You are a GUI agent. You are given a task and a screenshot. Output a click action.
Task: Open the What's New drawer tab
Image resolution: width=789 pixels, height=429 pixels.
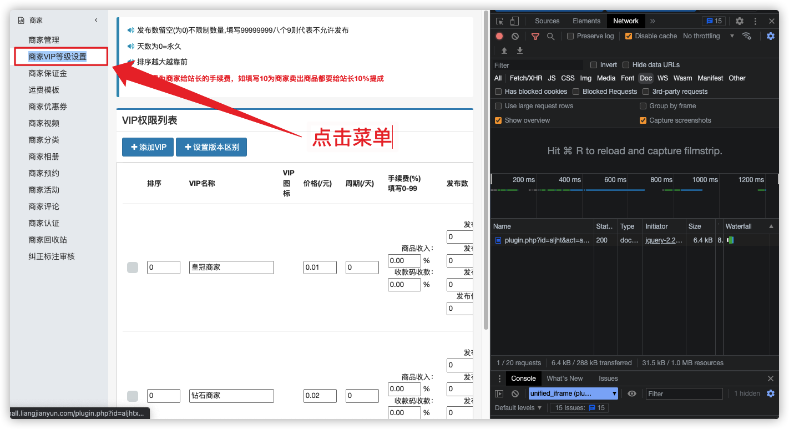(565, 378)
